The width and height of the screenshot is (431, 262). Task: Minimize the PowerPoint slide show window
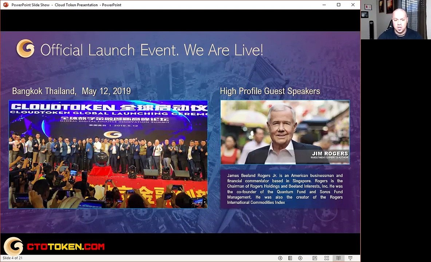click(324, 5)
